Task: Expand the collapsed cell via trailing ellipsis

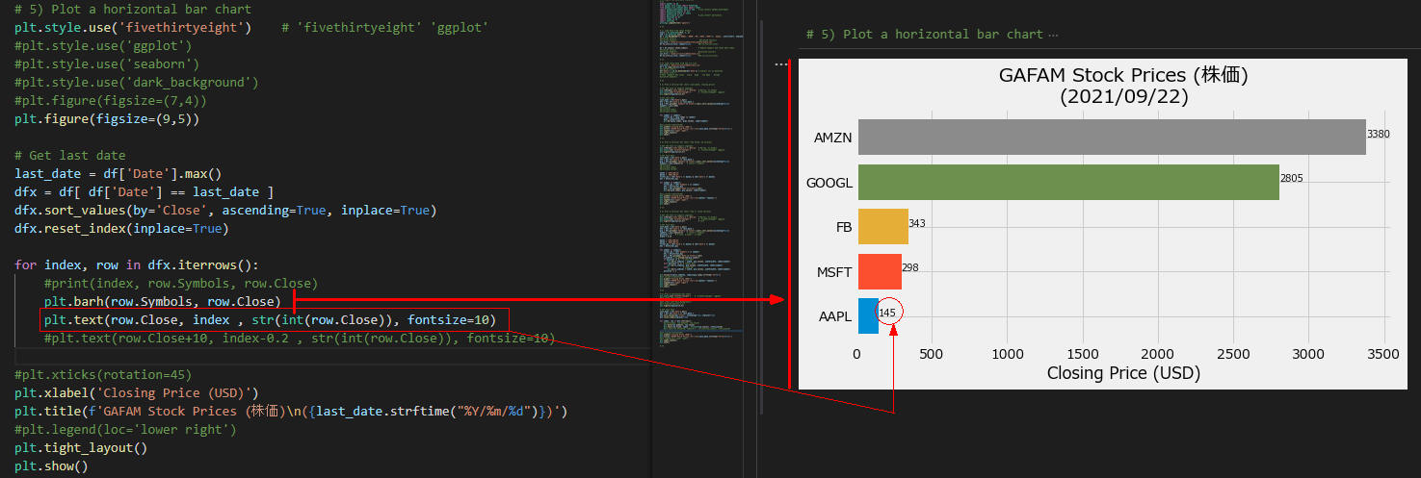Action: (x=1052, y=35)
